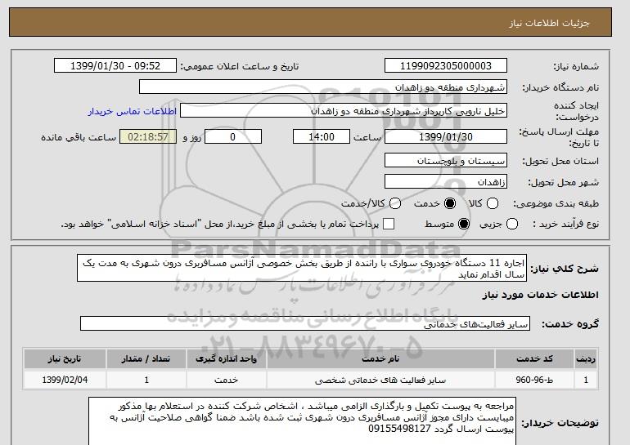Choose the جزیی purchase type radio
630x445 pixels.
click(x=512, y=224)
